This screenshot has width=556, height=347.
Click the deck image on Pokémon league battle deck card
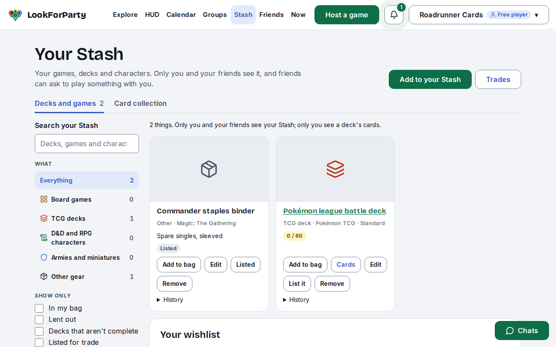(x=335, y=169)
